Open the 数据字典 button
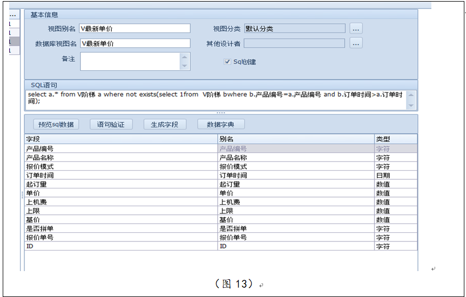The image size is (466, 297). (221, 124)
